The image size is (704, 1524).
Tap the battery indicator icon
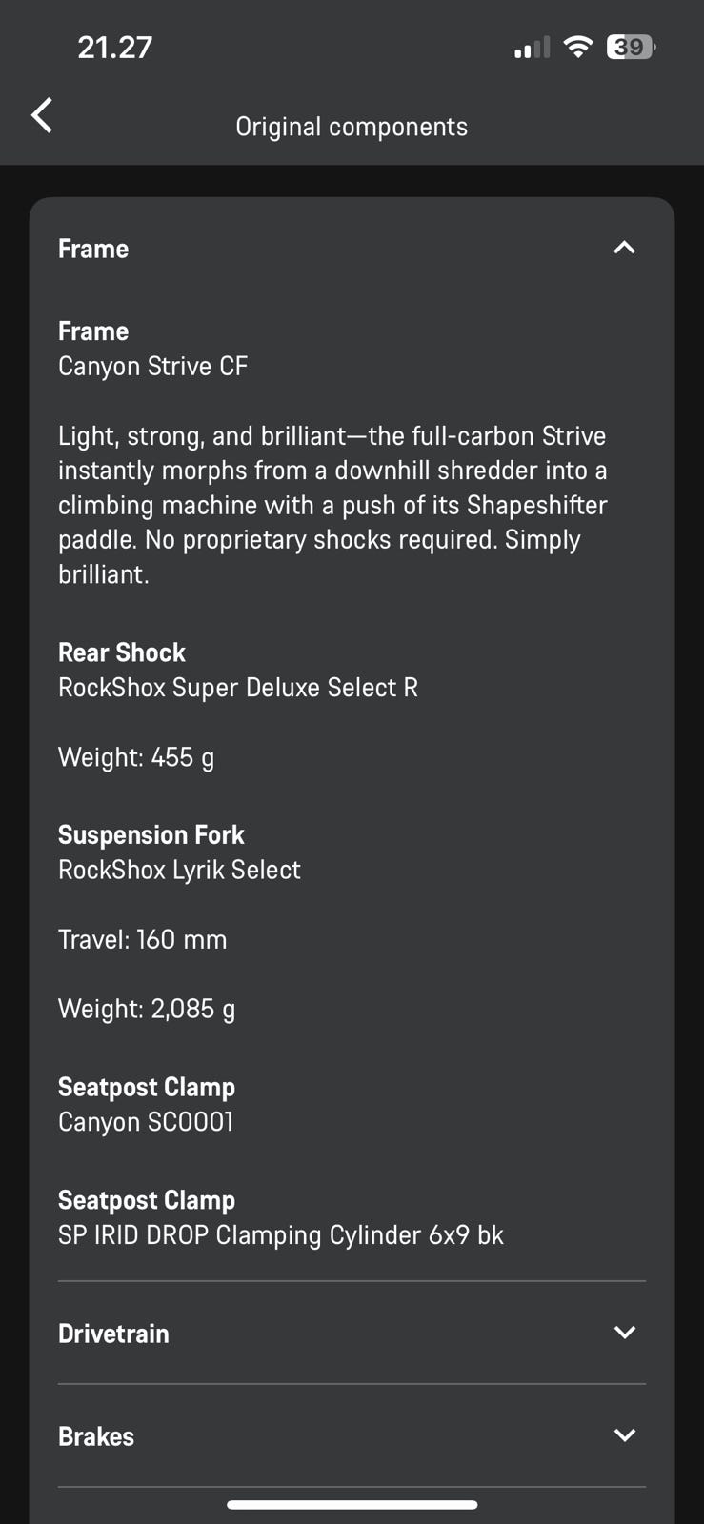click(631, 47)
